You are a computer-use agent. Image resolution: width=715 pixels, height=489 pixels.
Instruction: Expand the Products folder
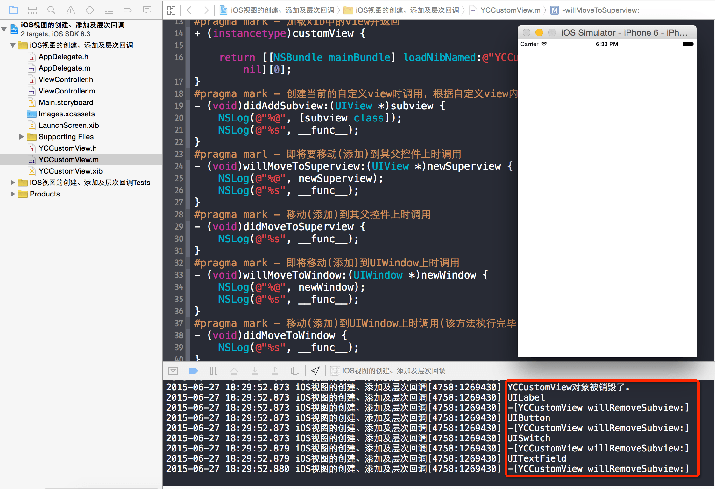pyautogui.click(x=13, y=194)
